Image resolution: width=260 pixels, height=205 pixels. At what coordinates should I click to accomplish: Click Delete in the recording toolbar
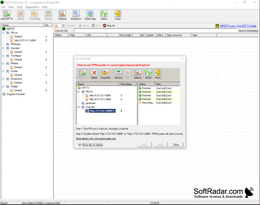click(x=84, y=26)
